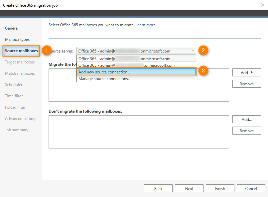Select 'Add new source connection...' option

tap(136, 72)
